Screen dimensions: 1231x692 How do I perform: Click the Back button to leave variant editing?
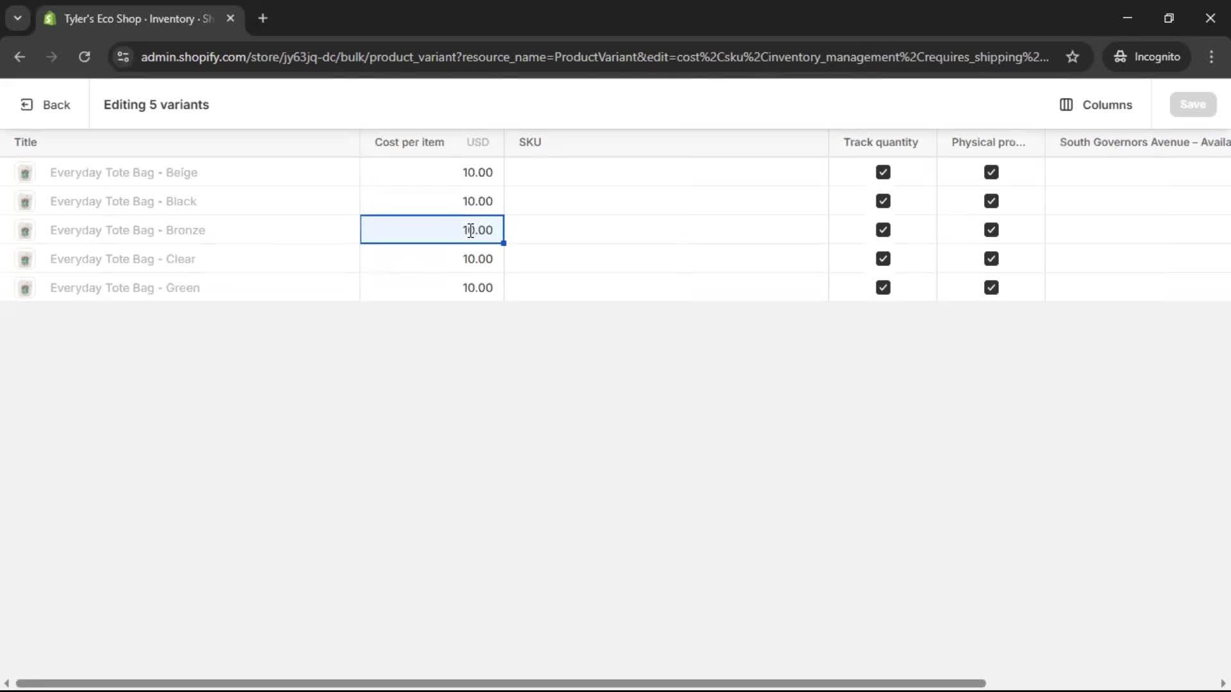(45, 104)
